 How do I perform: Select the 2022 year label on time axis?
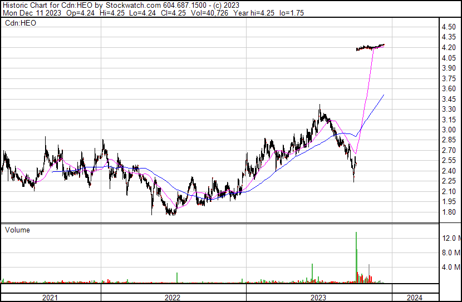(173, 298)
